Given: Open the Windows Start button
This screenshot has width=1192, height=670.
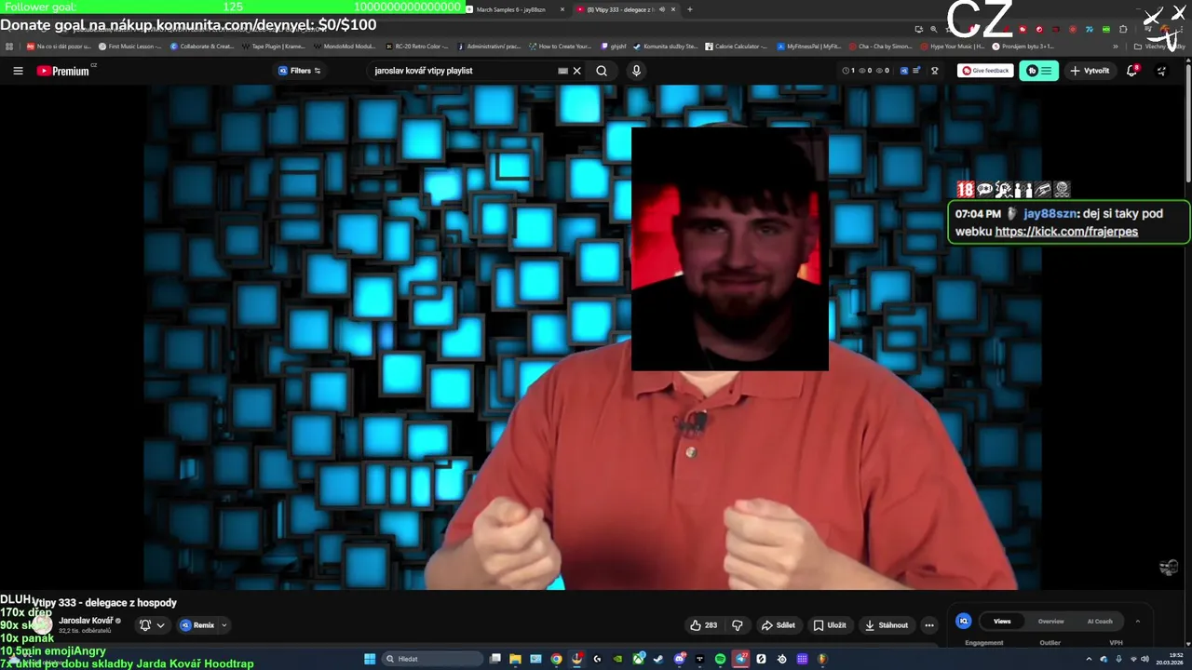Looking at the screenshot, I should click(370, 659).
